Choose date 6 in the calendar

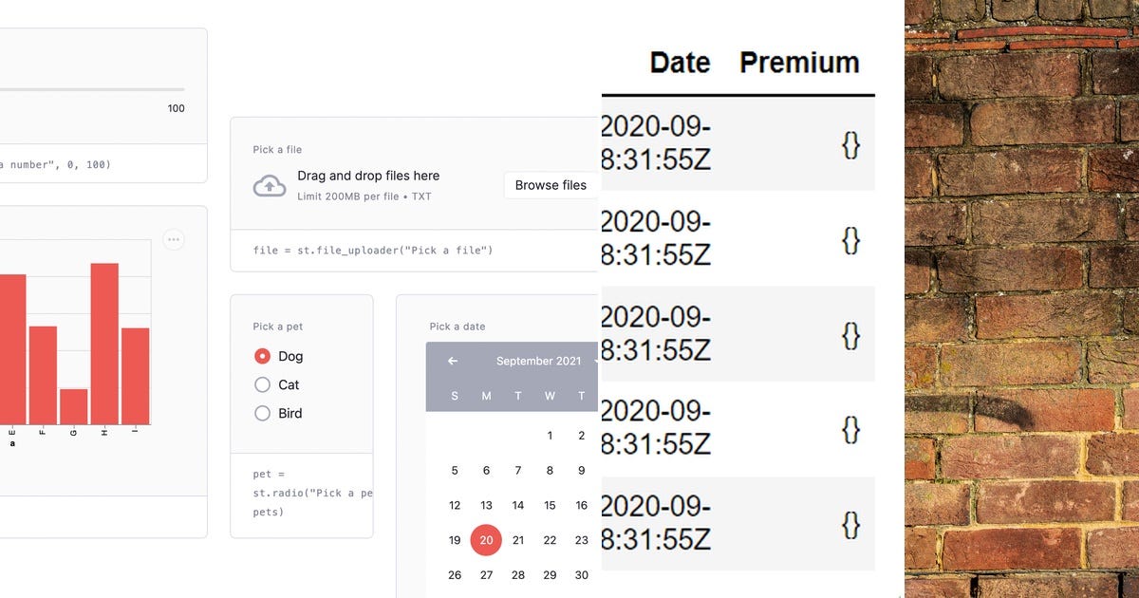point(486,471)
